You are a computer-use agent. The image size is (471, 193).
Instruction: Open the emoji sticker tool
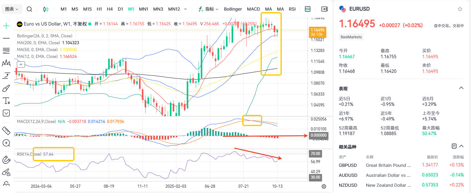pos(6,113)
